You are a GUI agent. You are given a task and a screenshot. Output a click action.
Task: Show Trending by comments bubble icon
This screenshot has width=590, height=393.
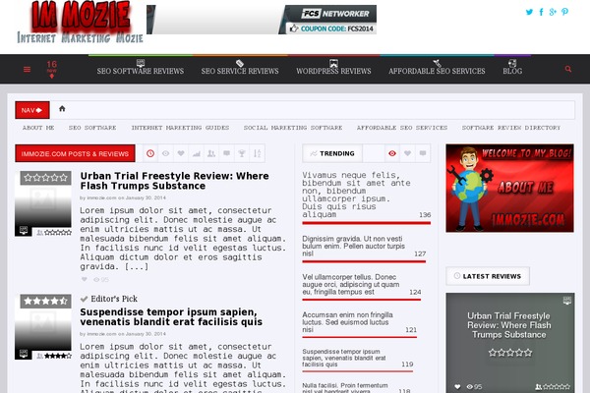point(423,153)
